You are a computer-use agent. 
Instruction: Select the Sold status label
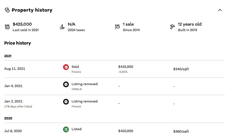[75, 67]
